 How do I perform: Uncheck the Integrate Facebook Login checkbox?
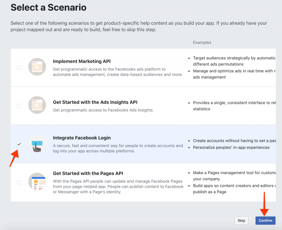(19, 144)
